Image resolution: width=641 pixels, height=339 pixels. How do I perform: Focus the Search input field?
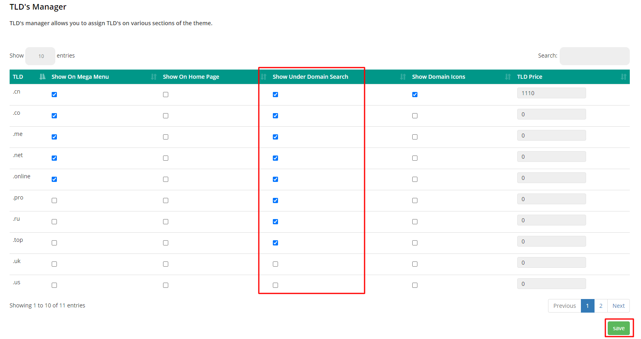tap(594, 56)
